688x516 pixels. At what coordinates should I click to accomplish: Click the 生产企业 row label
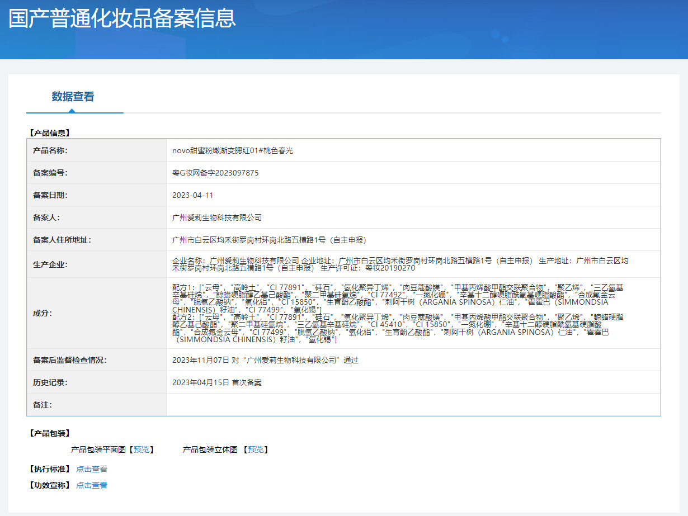[x=50, y=264]
